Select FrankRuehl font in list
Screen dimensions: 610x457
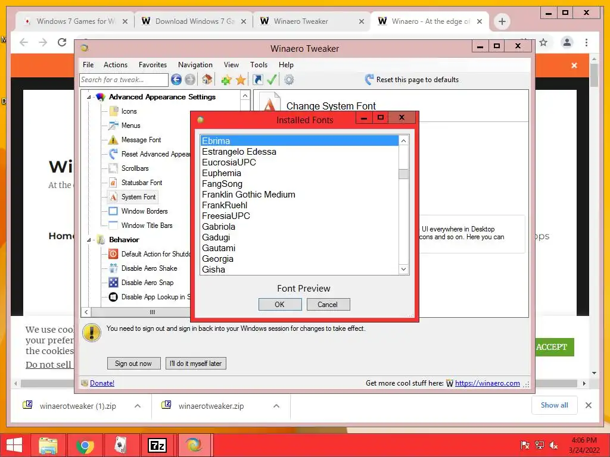click(x=299, y=205)
